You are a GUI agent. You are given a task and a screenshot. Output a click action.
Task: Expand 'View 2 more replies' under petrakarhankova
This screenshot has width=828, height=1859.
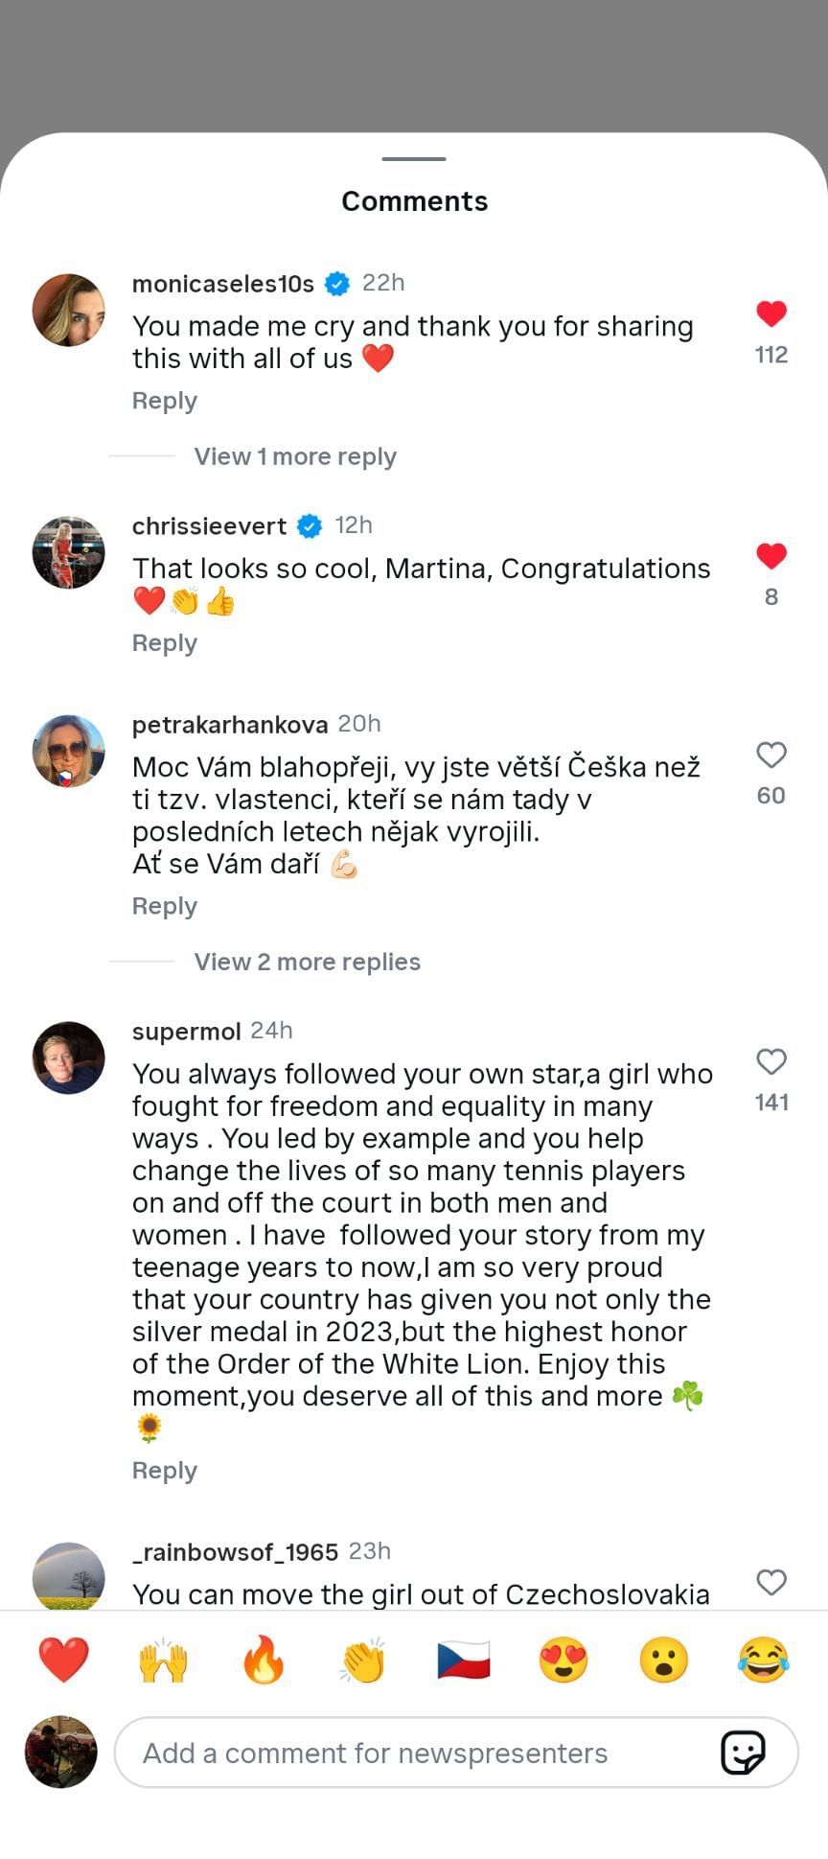pos(307,962)
